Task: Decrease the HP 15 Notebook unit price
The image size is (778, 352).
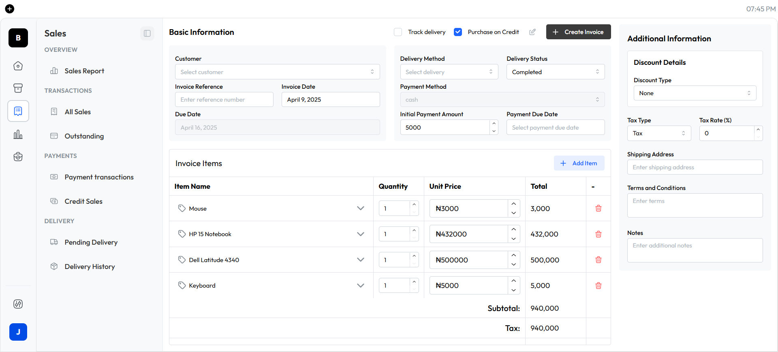Action: pos(514,239)
